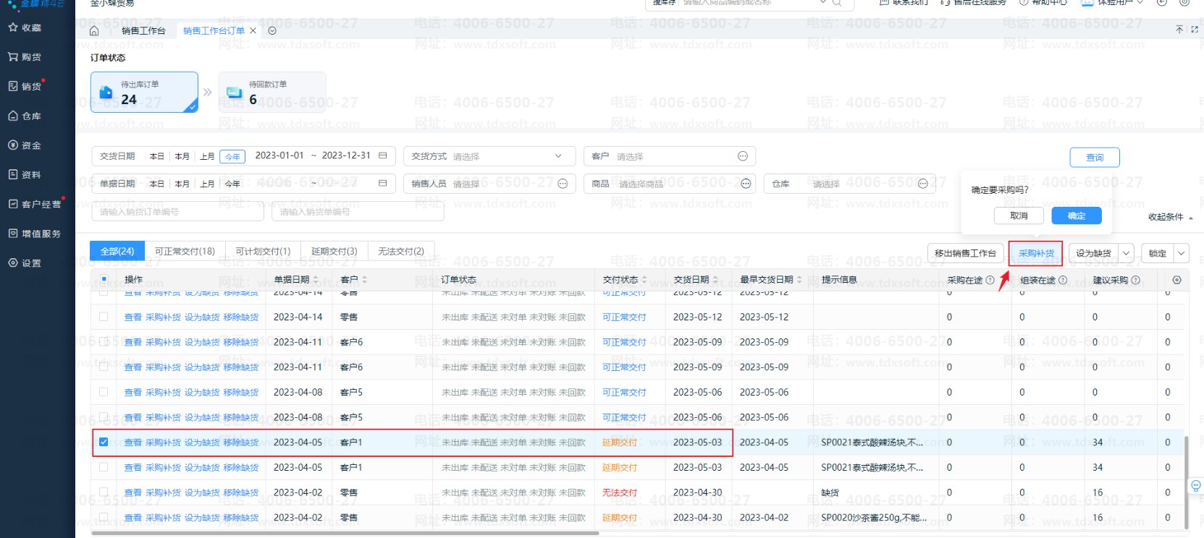Confirm the purchase with 确定
This screenshot has width=1204, height=538.
tap(1076, 215)
